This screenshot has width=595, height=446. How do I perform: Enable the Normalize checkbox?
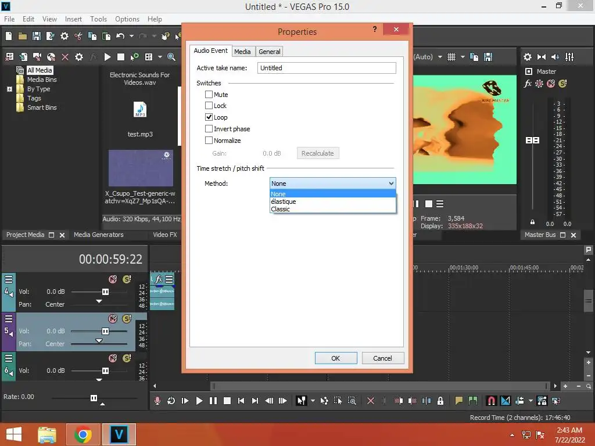point(209,141)
